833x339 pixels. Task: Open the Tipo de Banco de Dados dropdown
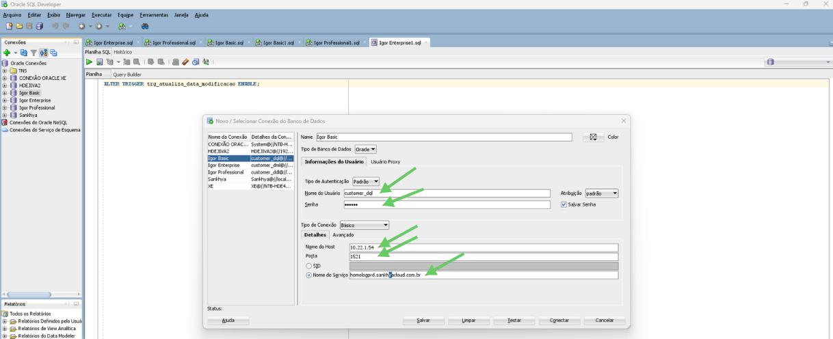coord(365,149)
